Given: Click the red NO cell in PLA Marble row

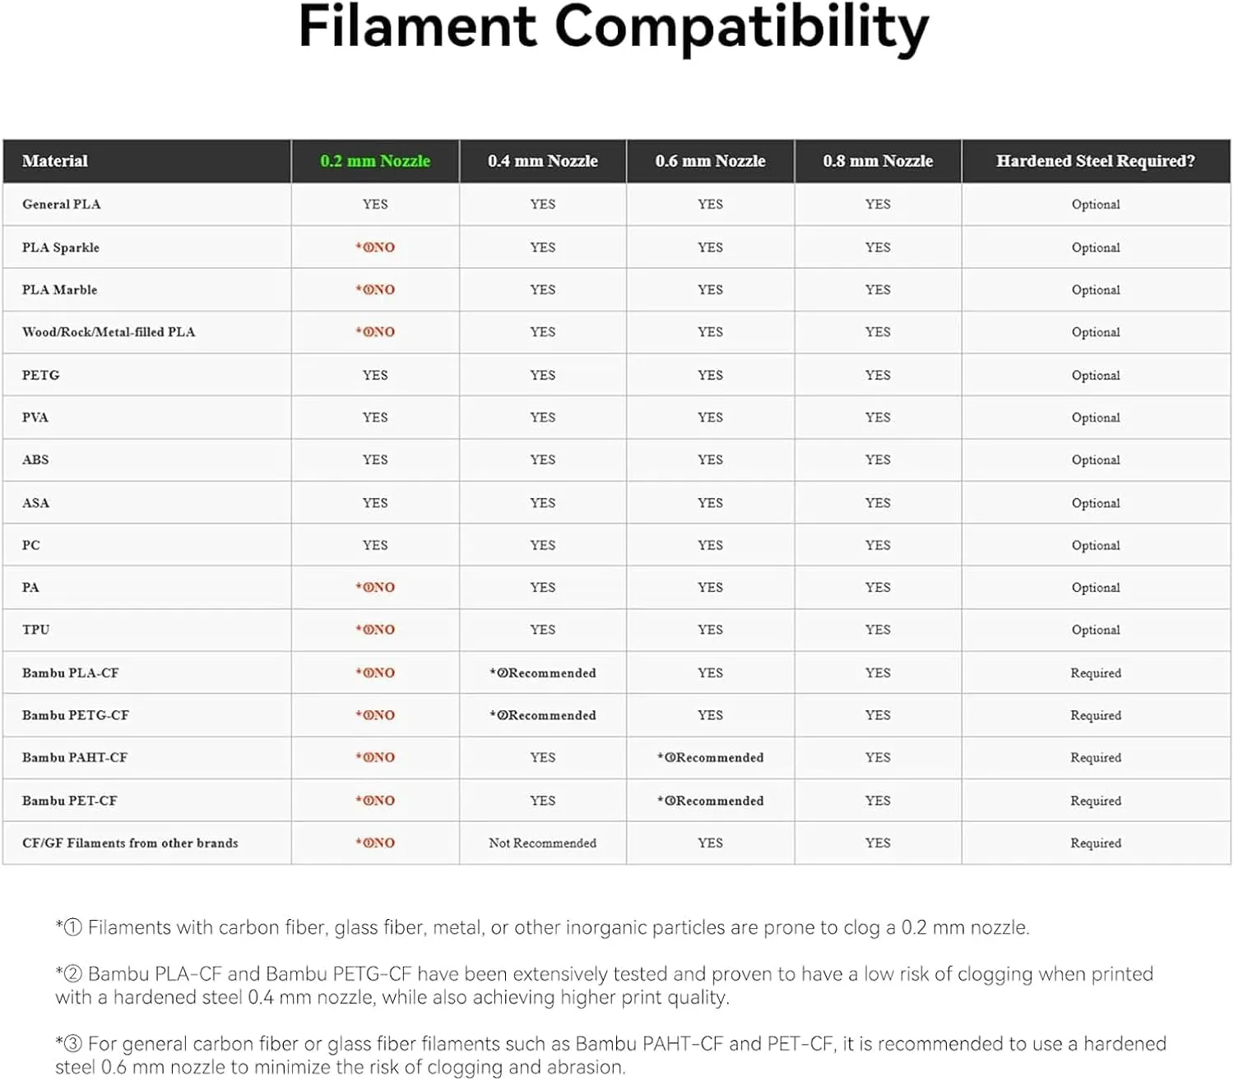Looking at the screenshot, I should click(x=375, y=289).
